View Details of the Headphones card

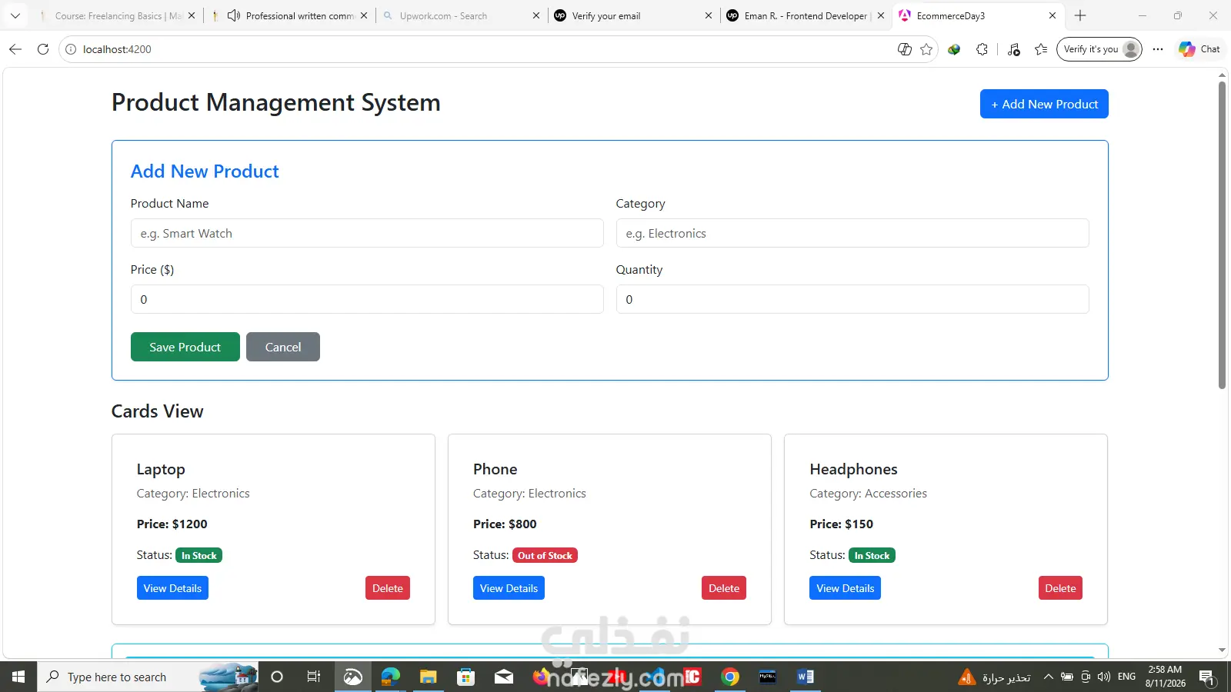pyautogui.click(x=845, y=588)
